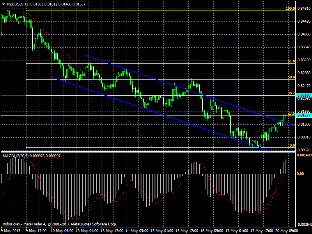The width and height of the screenshot is (312, 234).
Task: Click the MACD scale value -0.003543
Action: [304, 225]
